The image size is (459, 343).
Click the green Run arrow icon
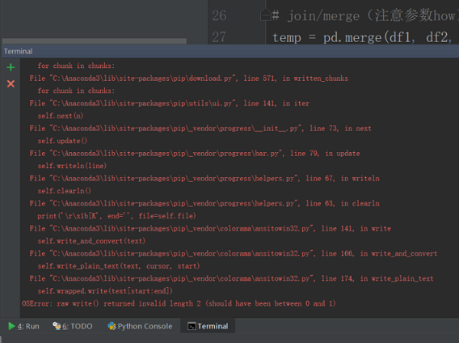tap(11, 326)
